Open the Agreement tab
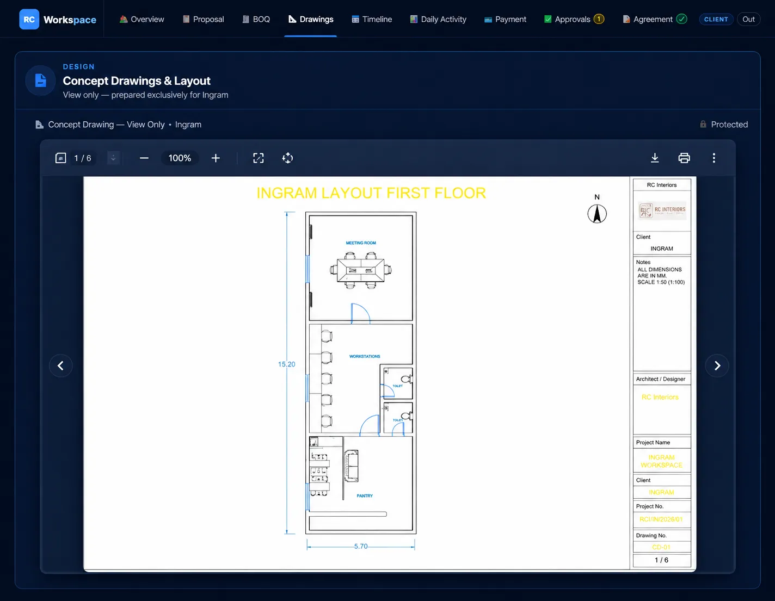The image size is (775, 601). [x=654, y=19]
